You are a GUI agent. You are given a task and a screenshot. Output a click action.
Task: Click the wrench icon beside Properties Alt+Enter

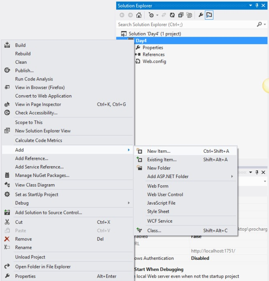point(7,276)
